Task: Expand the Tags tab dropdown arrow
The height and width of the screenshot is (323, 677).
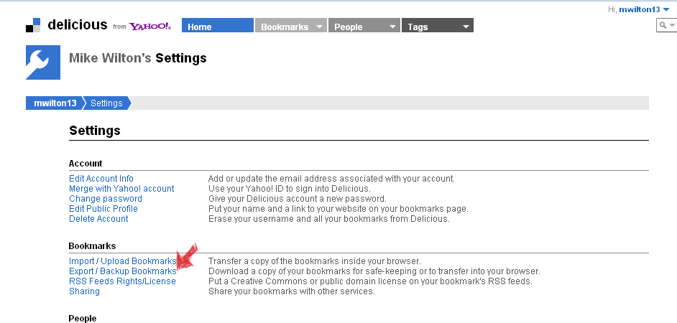Action: (x=466, y=27)
